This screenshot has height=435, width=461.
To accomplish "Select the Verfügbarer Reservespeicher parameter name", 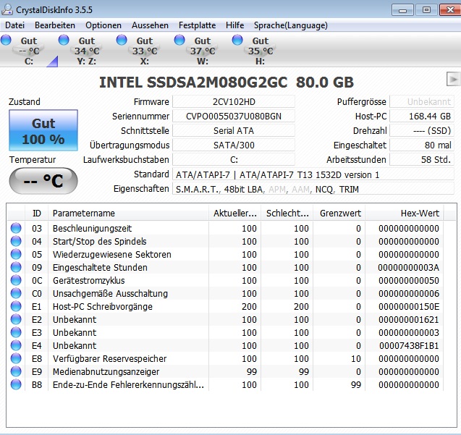I will (x=110, y=358).
